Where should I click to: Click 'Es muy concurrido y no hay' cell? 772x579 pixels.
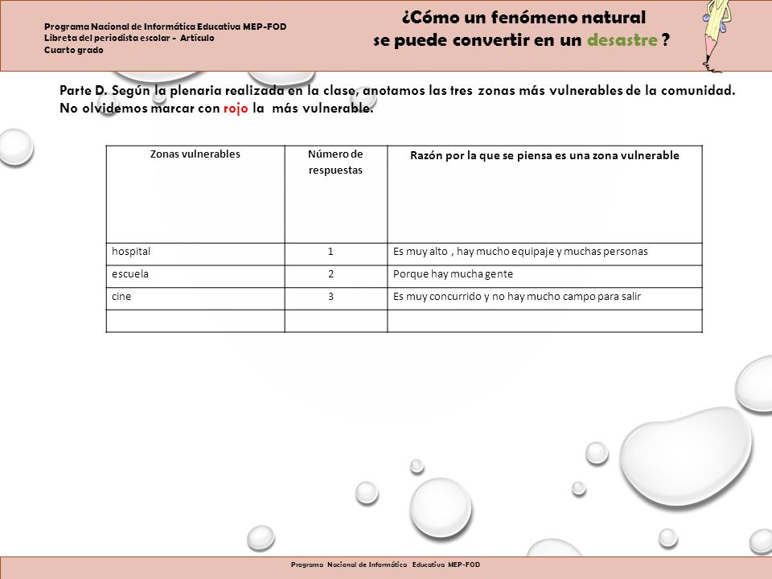(544, 299)
